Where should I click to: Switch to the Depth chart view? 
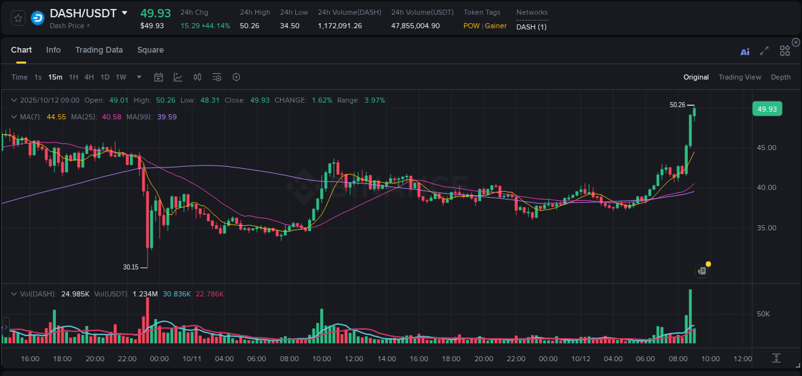(x=780, y=76)
